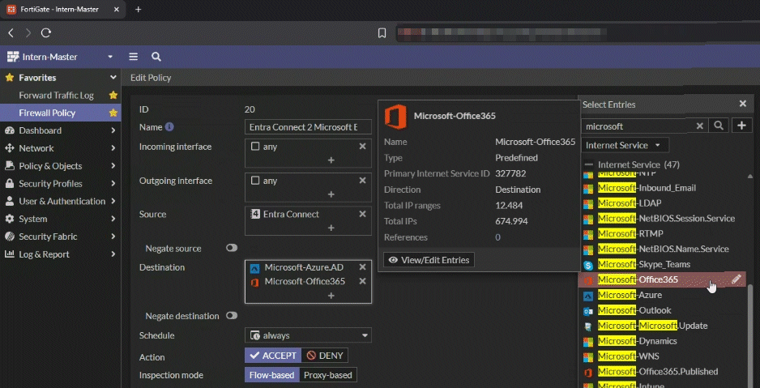The width and height of the screenshot is (760, 388).
Task: Close the Select Entries panel
Action: (742, 104)
